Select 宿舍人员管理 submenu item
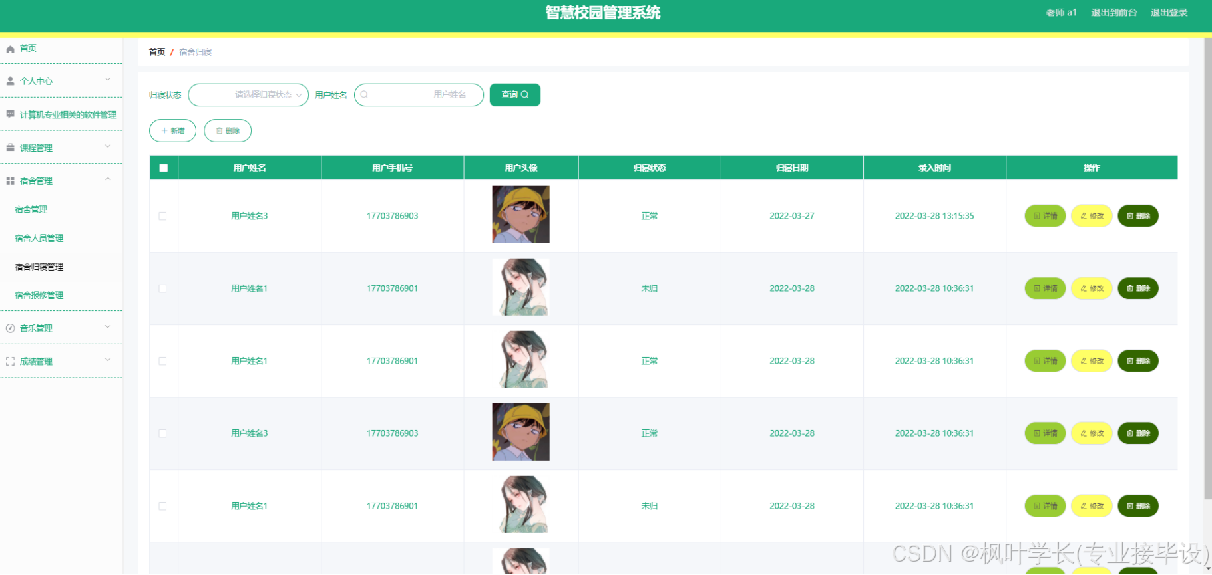 39,238
